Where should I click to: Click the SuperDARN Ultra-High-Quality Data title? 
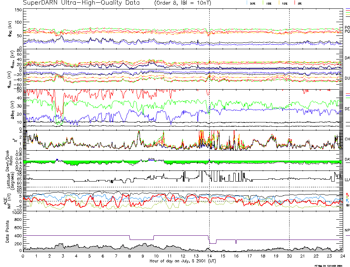click(81, 3)
